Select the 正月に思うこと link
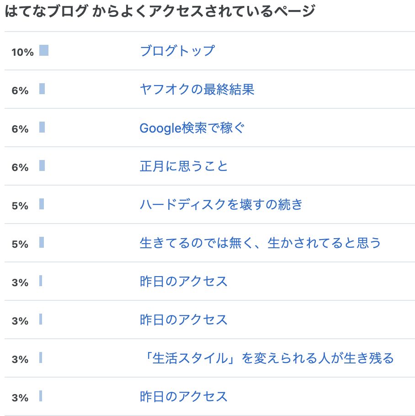Image resolution: width=415 pixels, height=416 pixels. (x=183, y=166)
